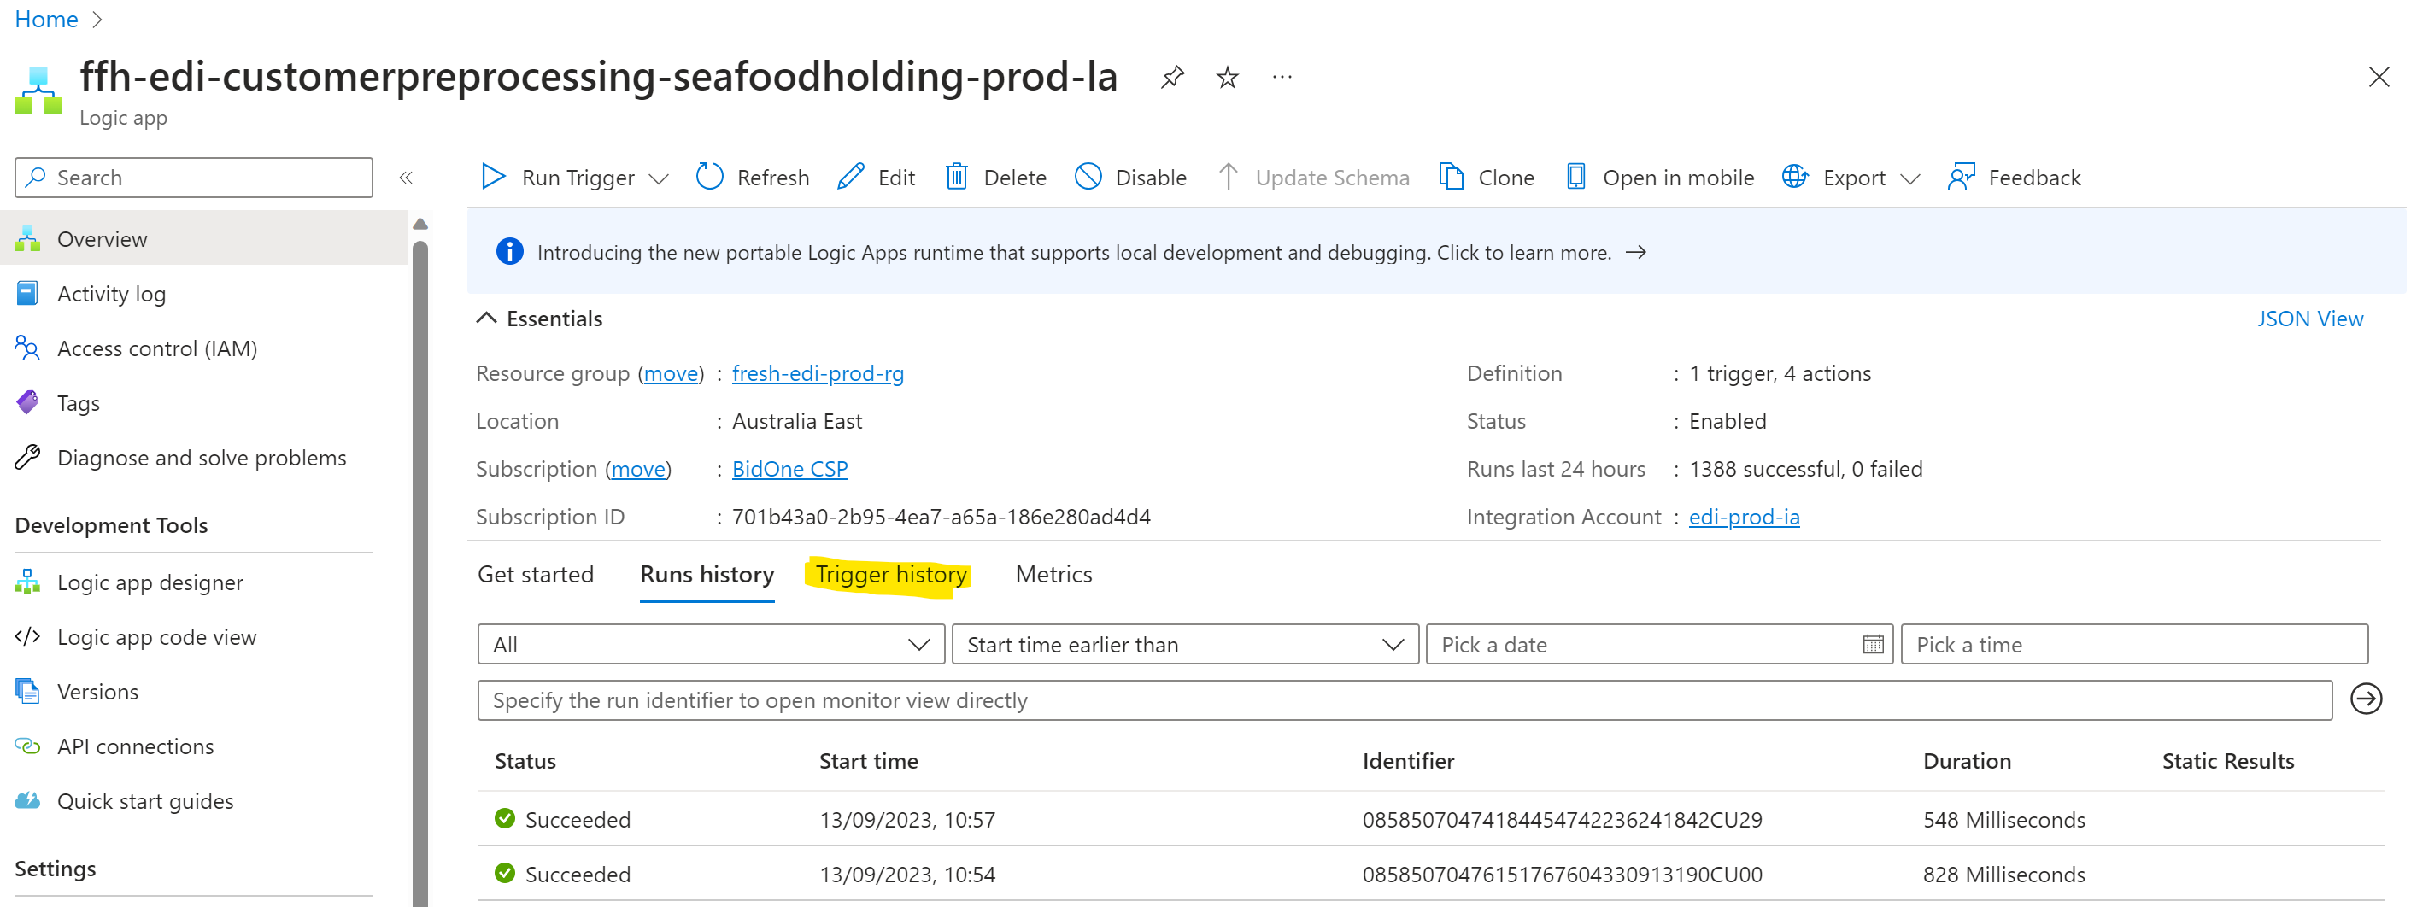Click the Export globe icon
Image resolution: width=2411 pixels, height=907 pixels.
pyautogui.click(x=1794, y=177)
